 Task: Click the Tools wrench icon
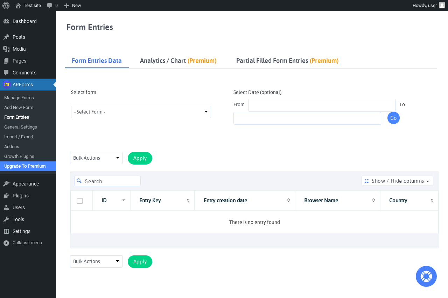6,219
